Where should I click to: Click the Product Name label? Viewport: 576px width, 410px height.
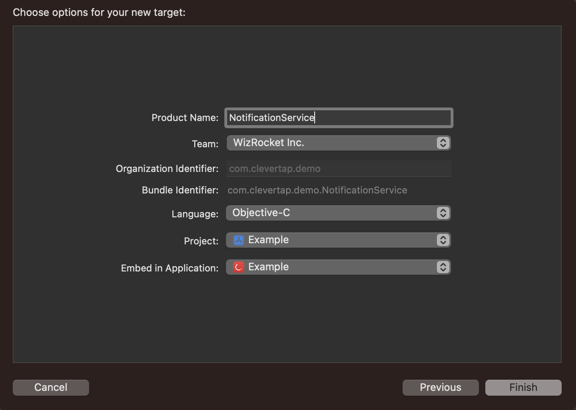click(x=185, y=118)
